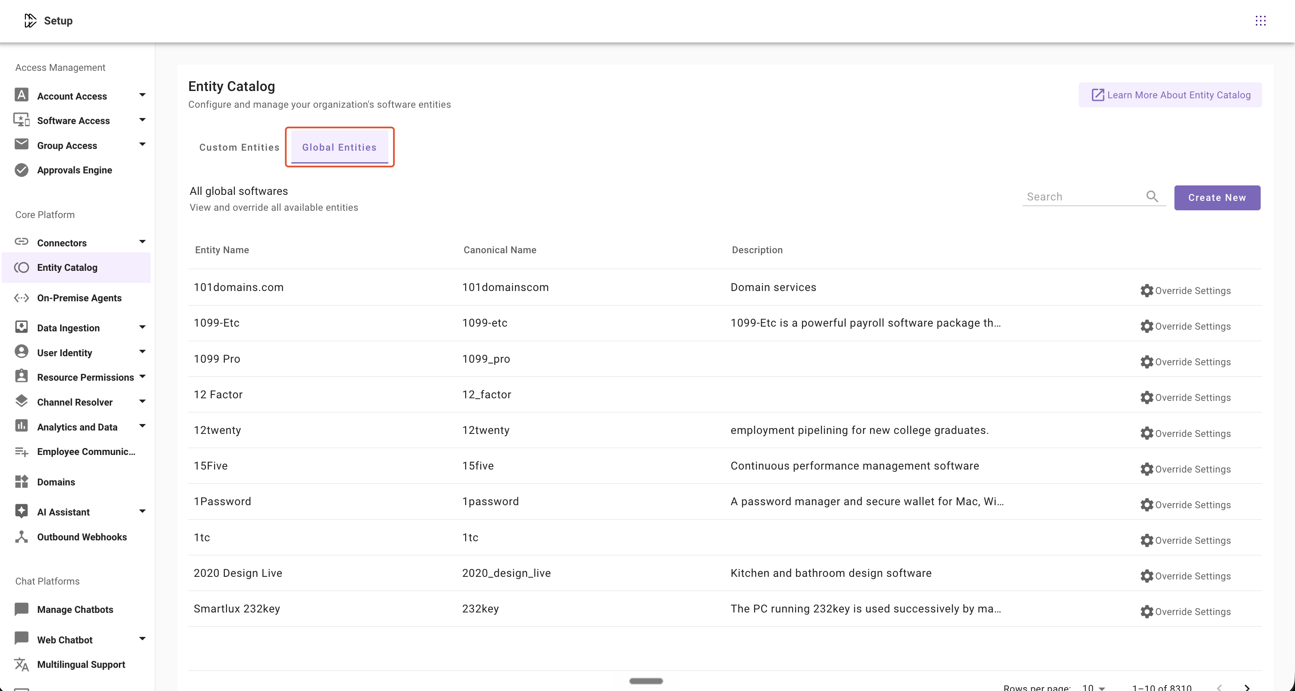Click the Web Chatbot icon
Viewport: 1295px width, 691px height.
tap(21, 639)
